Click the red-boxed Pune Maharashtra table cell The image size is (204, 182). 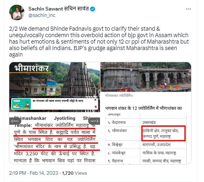163,133
